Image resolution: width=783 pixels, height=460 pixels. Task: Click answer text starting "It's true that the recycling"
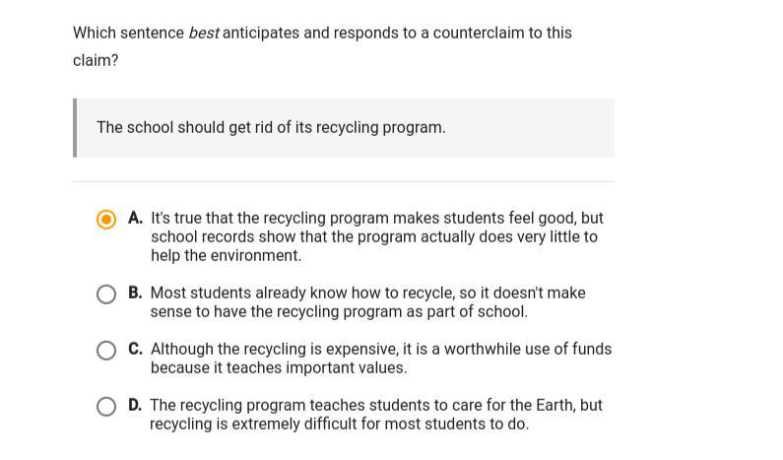(x=377, y=236)
